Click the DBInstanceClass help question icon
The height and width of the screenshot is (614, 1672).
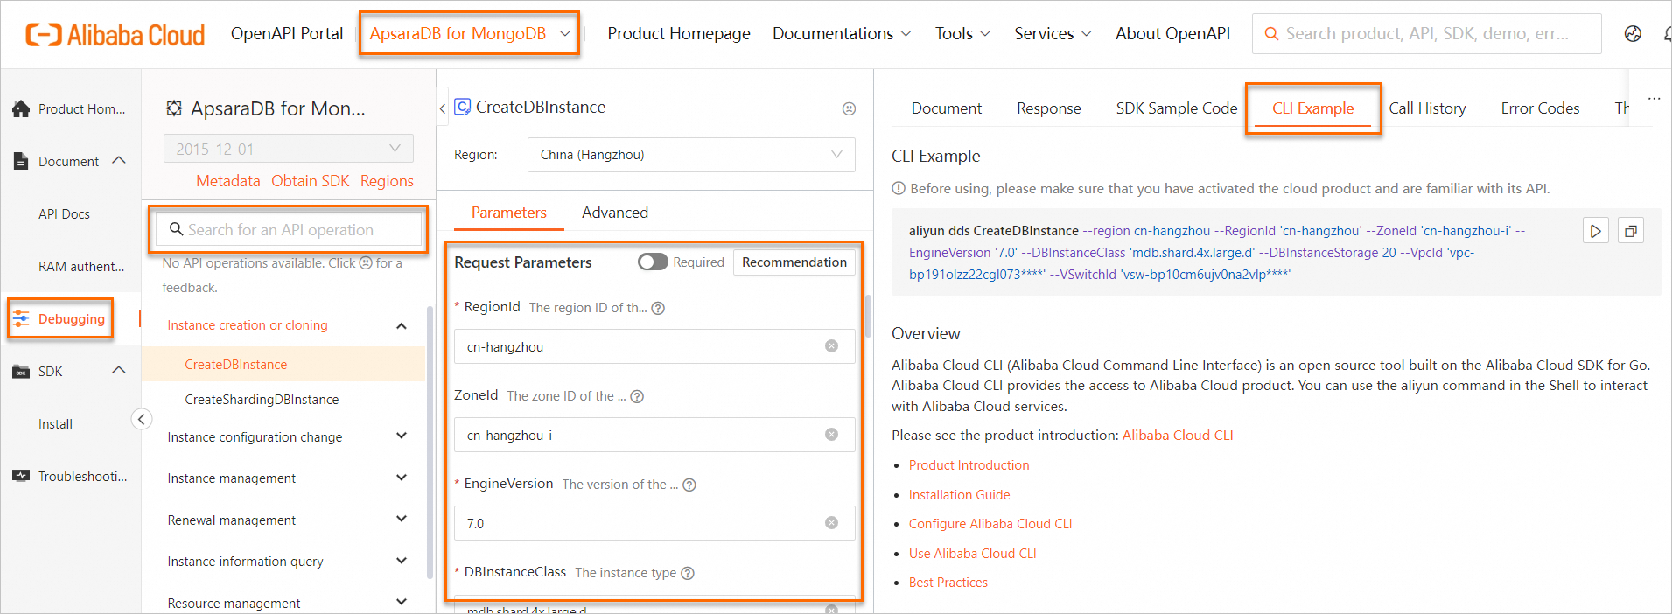[688, 573]
